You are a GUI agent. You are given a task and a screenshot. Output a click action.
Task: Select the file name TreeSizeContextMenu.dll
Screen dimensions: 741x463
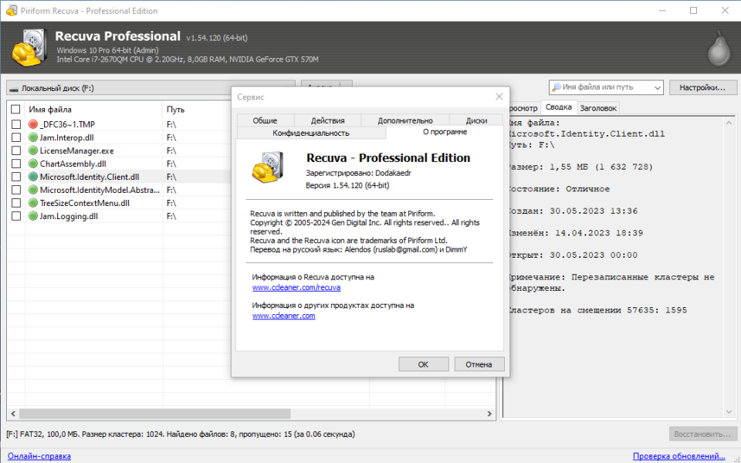click(85, 203)
